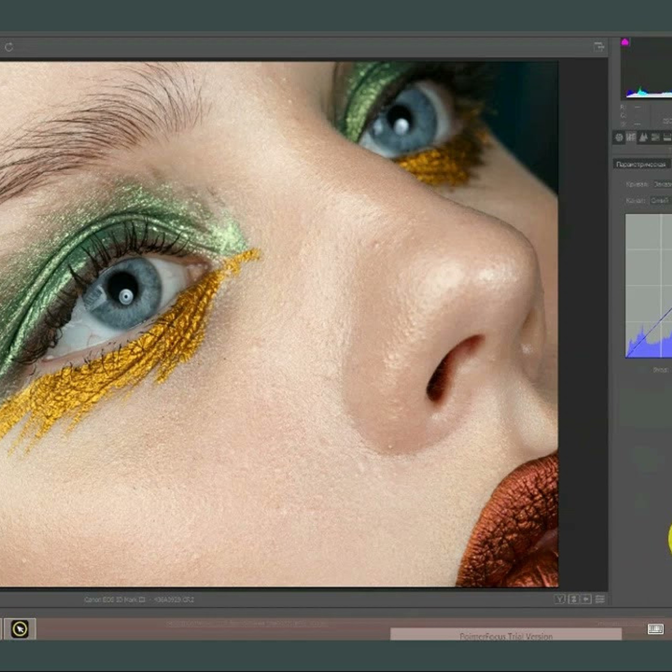Toggle the Z zoom button next to Y

pyautogui.click(x=573, y=598)
